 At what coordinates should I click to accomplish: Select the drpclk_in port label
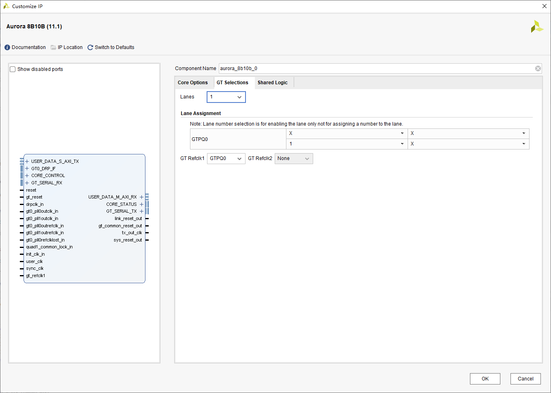click(35, 204)
